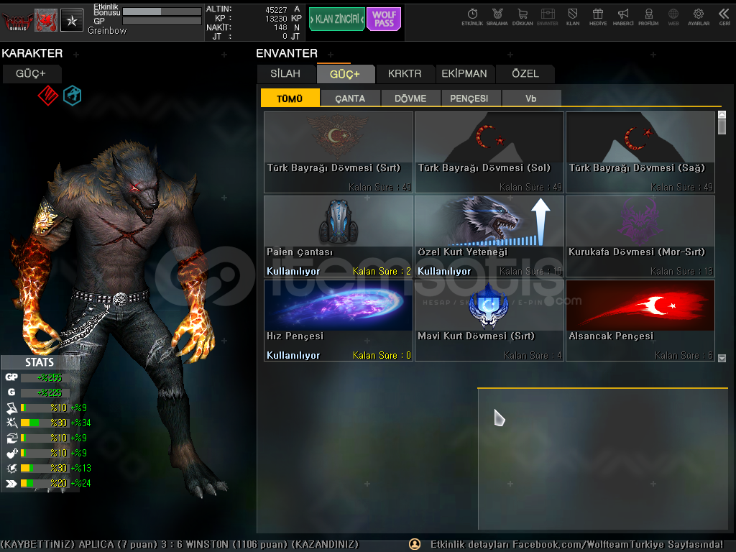Click the GP progress bar under Etkinlik Bonusu
736x552 pixels.
[x=162, y=21]
